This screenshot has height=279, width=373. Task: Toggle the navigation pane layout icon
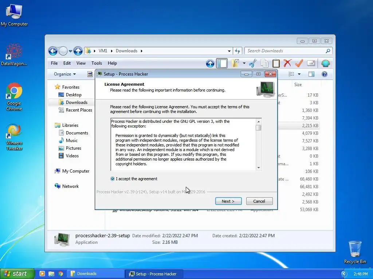(222, 63)
